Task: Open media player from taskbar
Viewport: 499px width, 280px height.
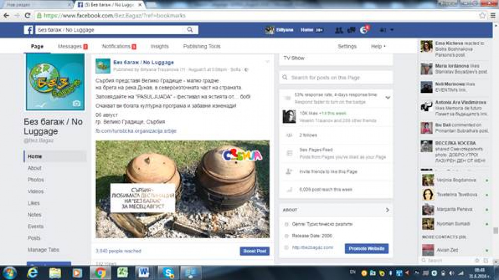Action: pos(77,273)
